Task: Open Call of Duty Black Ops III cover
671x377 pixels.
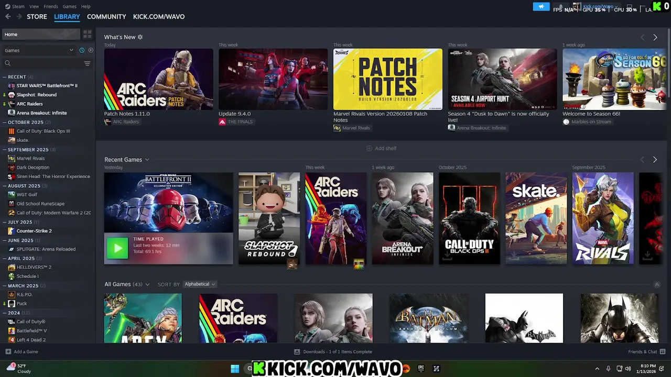Action: pyautogui.click(x=469, y=218)
